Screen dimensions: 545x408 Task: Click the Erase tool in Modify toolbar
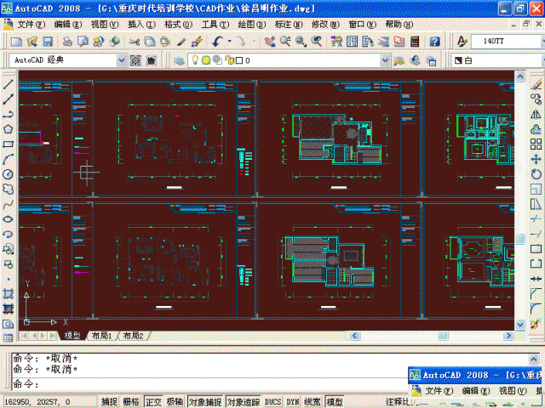pyautogui.click(x=536, y=83)
